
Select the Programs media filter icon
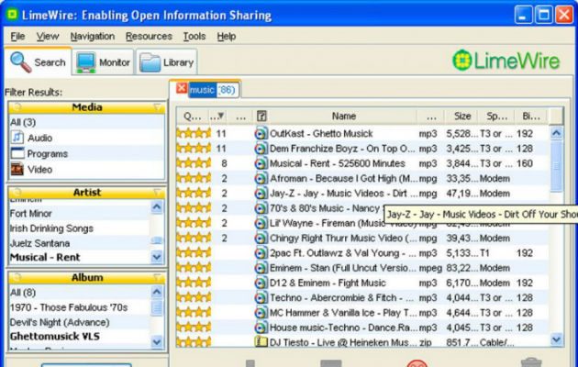[18, 153]
